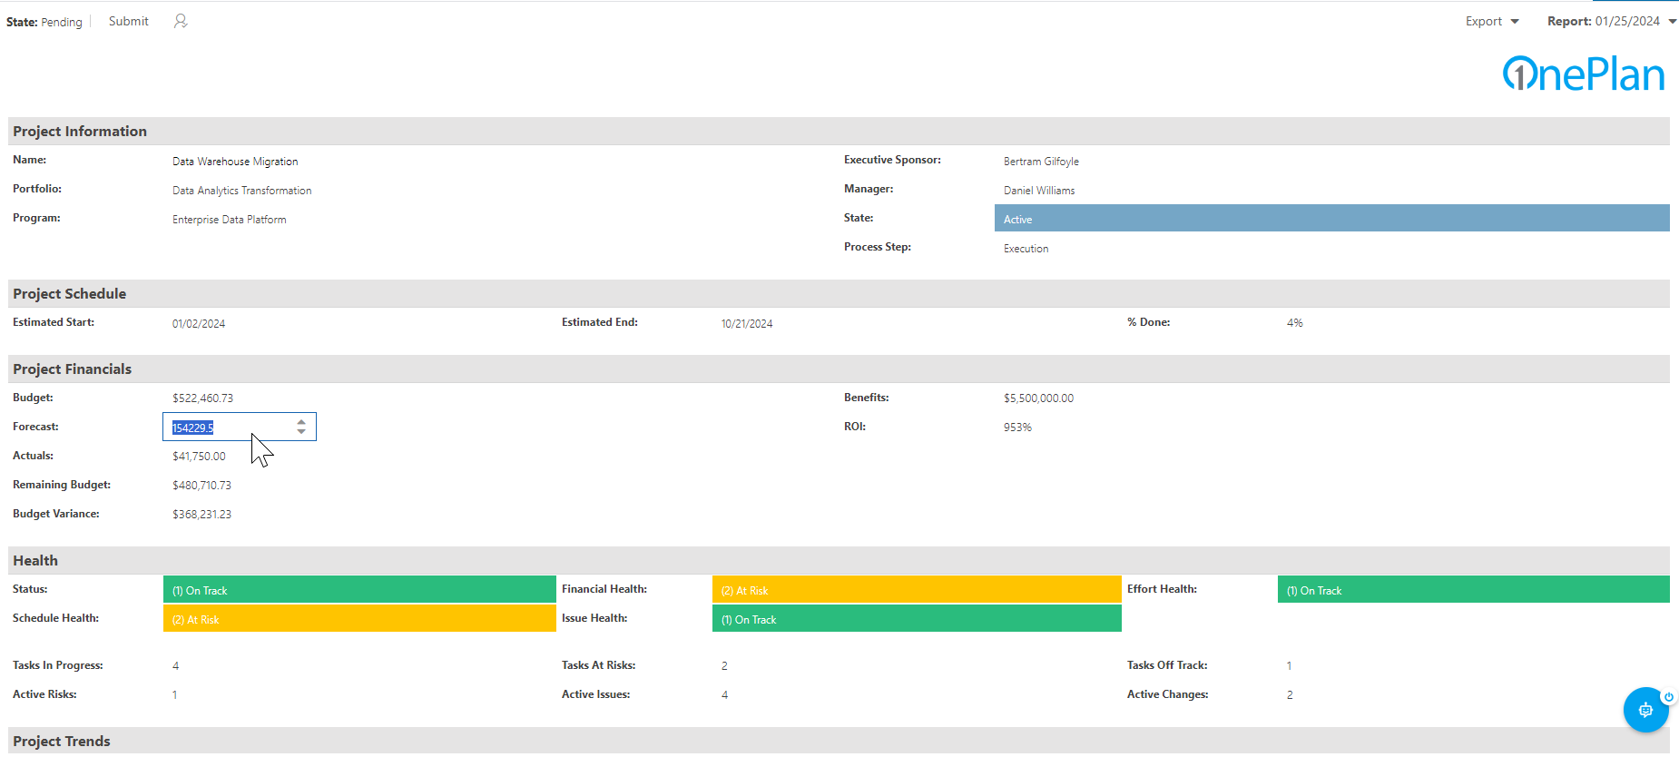This screenshot has width=1679, height=757.
Task: Click the Budget value $522,460.73
Action: 202,398
